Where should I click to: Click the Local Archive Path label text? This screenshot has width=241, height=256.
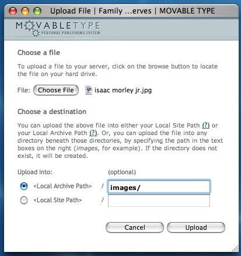pyautogui.click(x=62, y=186)
